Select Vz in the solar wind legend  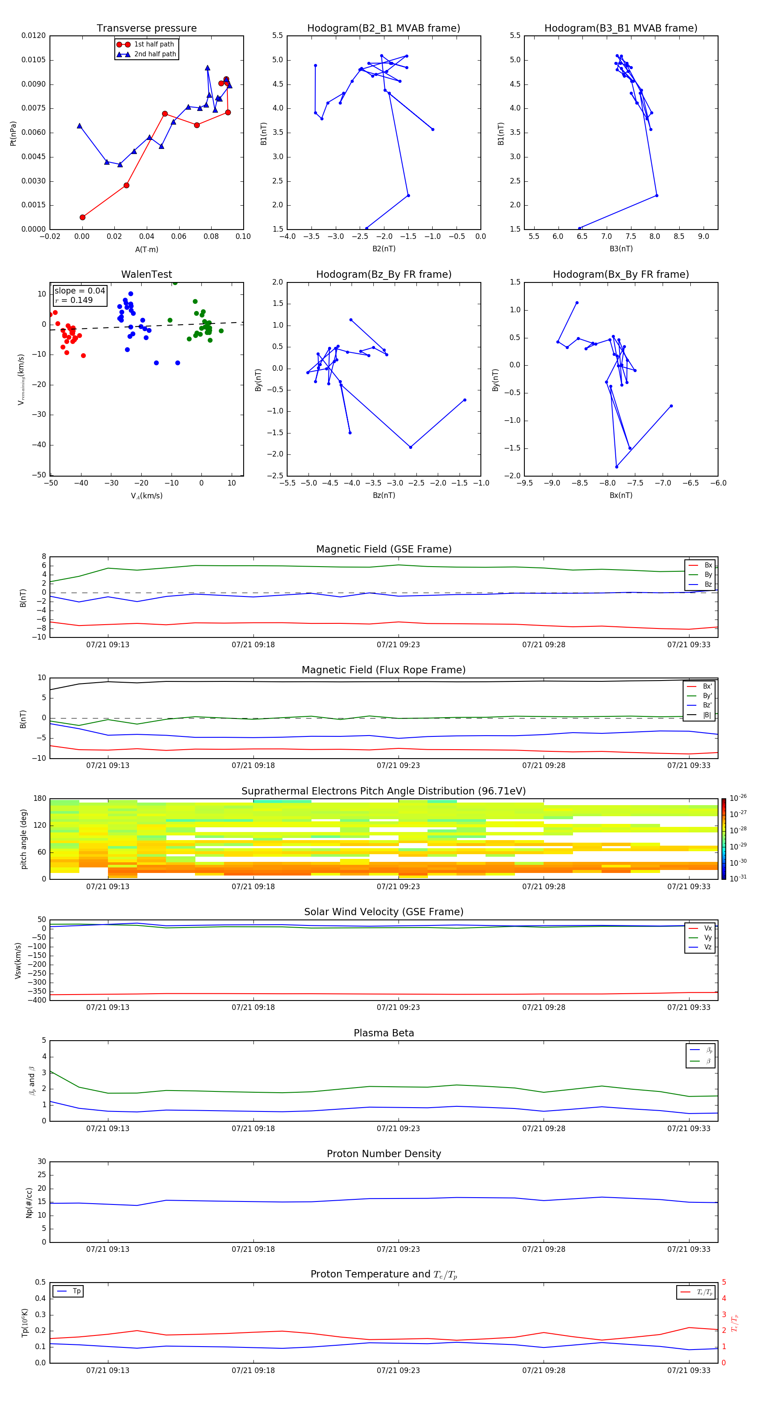point(701,947)
